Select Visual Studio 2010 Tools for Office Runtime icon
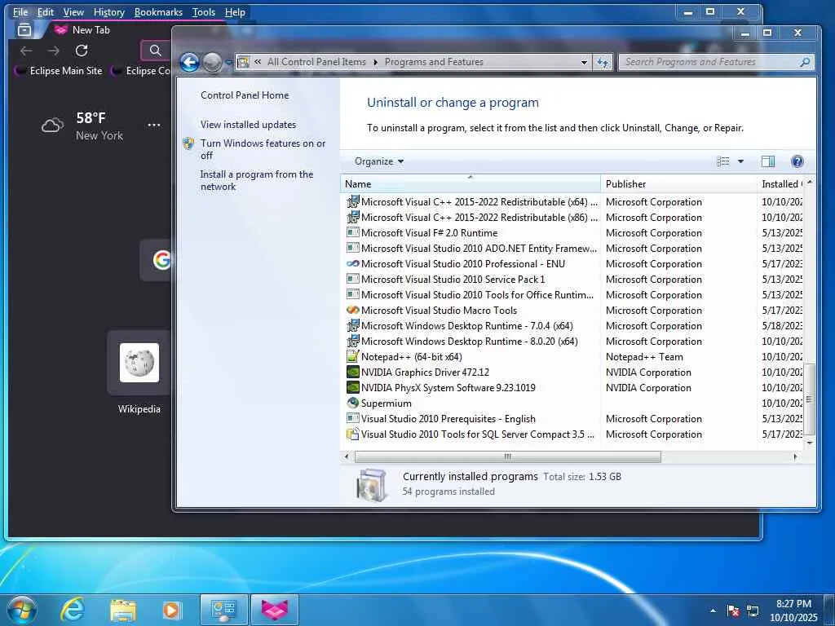The image size is (835, 626). click(352, 294)
